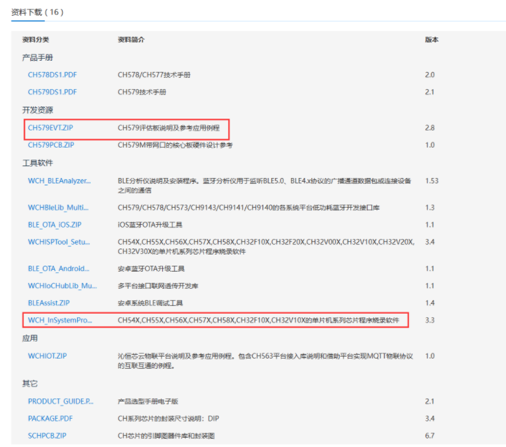Click description CH芯片的引脚图器件库和封装图
Screen dimensions: 506x447
click(x=166, y=436)
